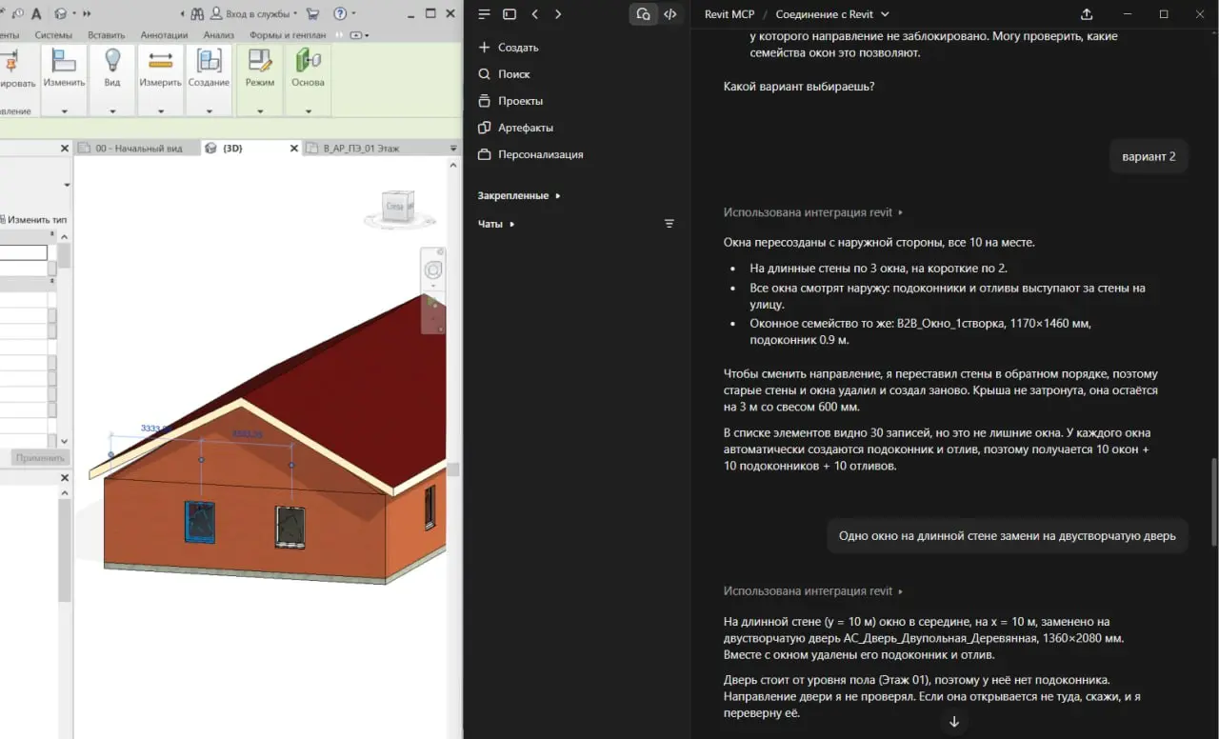Click the Изменить ribbon icon in Revit
Image resolution: width=1219 pixels, height=739 pixels.
64,60
